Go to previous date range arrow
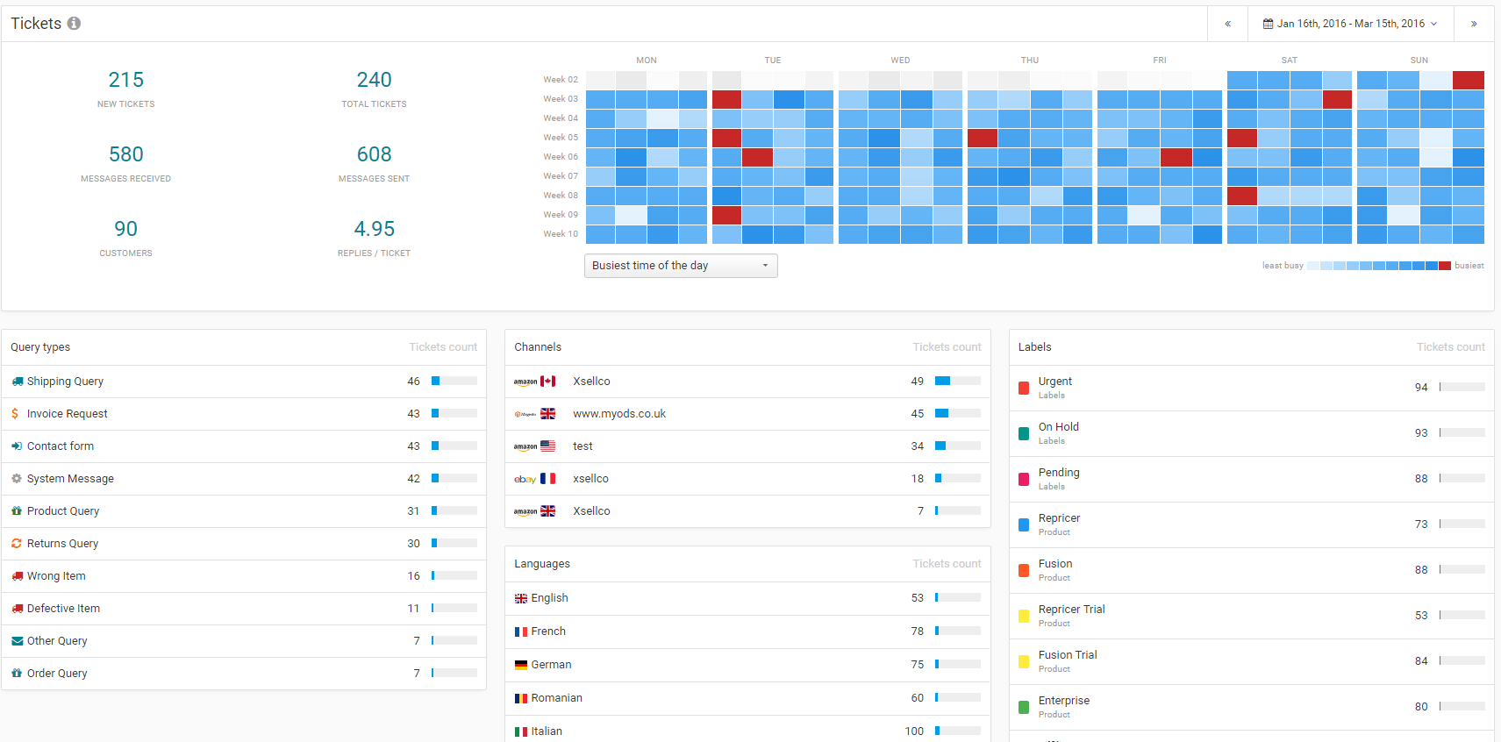This screenshot has width=1501, height=742. pyautogui.click(x=1227, y=24)
